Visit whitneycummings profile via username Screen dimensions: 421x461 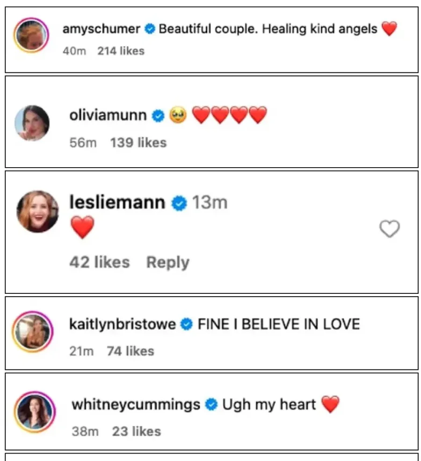(x=136, y=404)
